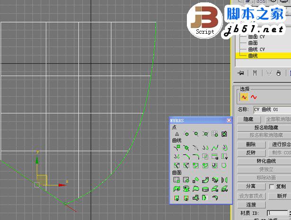Select Create U Loft Surface tool

pyautogui.click(x=215, y=189)
